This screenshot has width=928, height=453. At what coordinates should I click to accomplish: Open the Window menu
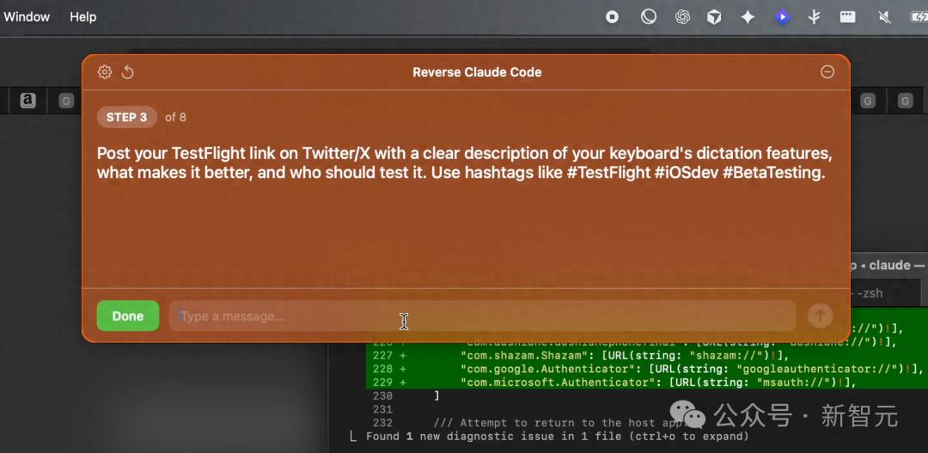(26, 17)
